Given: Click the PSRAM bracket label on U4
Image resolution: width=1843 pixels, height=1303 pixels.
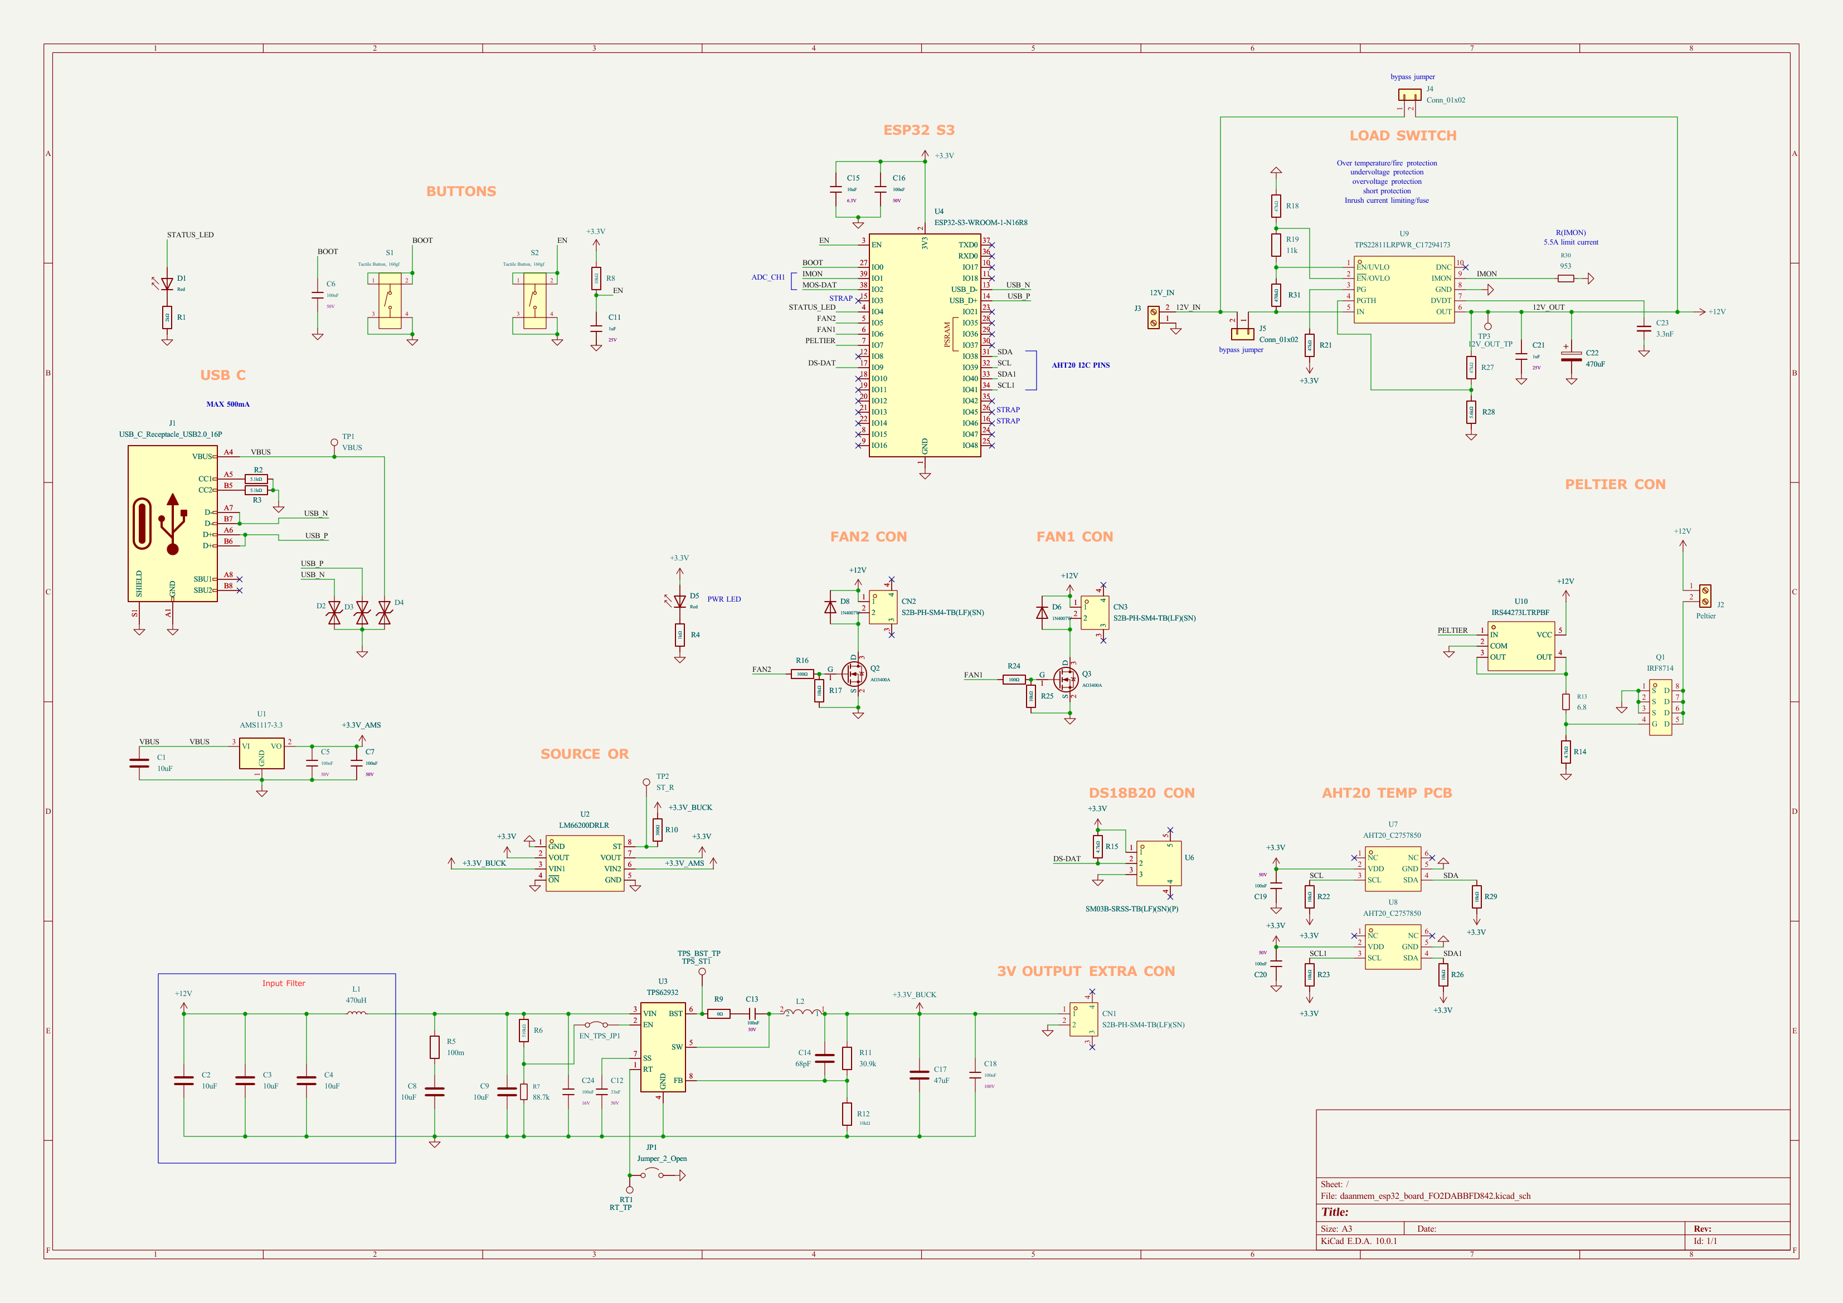Looking at the screenshot, I should click(x=947, y=334).
